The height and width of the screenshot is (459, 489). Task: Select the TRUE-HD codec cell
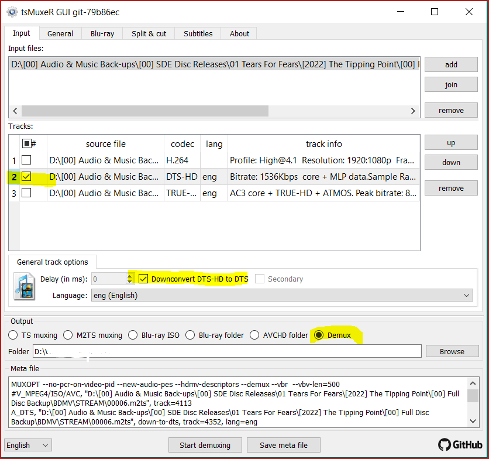[182, 193]
